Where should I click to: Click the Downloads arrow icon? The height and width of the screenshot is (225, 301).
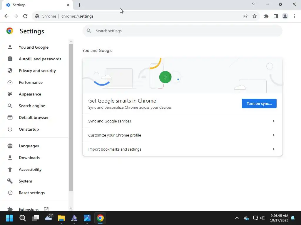[10, 158]
